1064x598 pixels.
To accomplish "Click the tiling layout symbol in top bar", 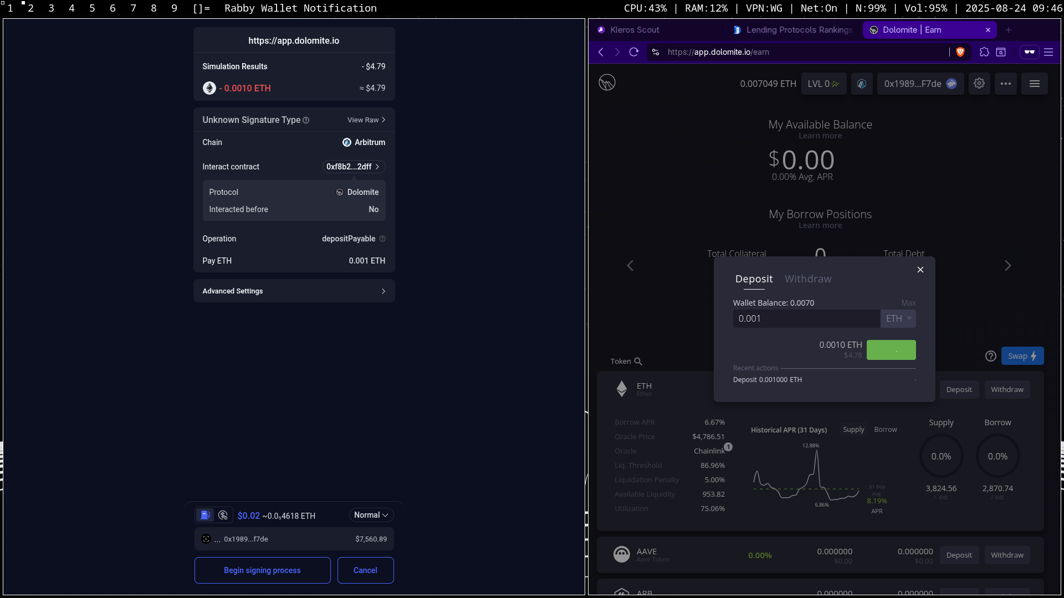I will pyautogui.click(x=201, y=8).
